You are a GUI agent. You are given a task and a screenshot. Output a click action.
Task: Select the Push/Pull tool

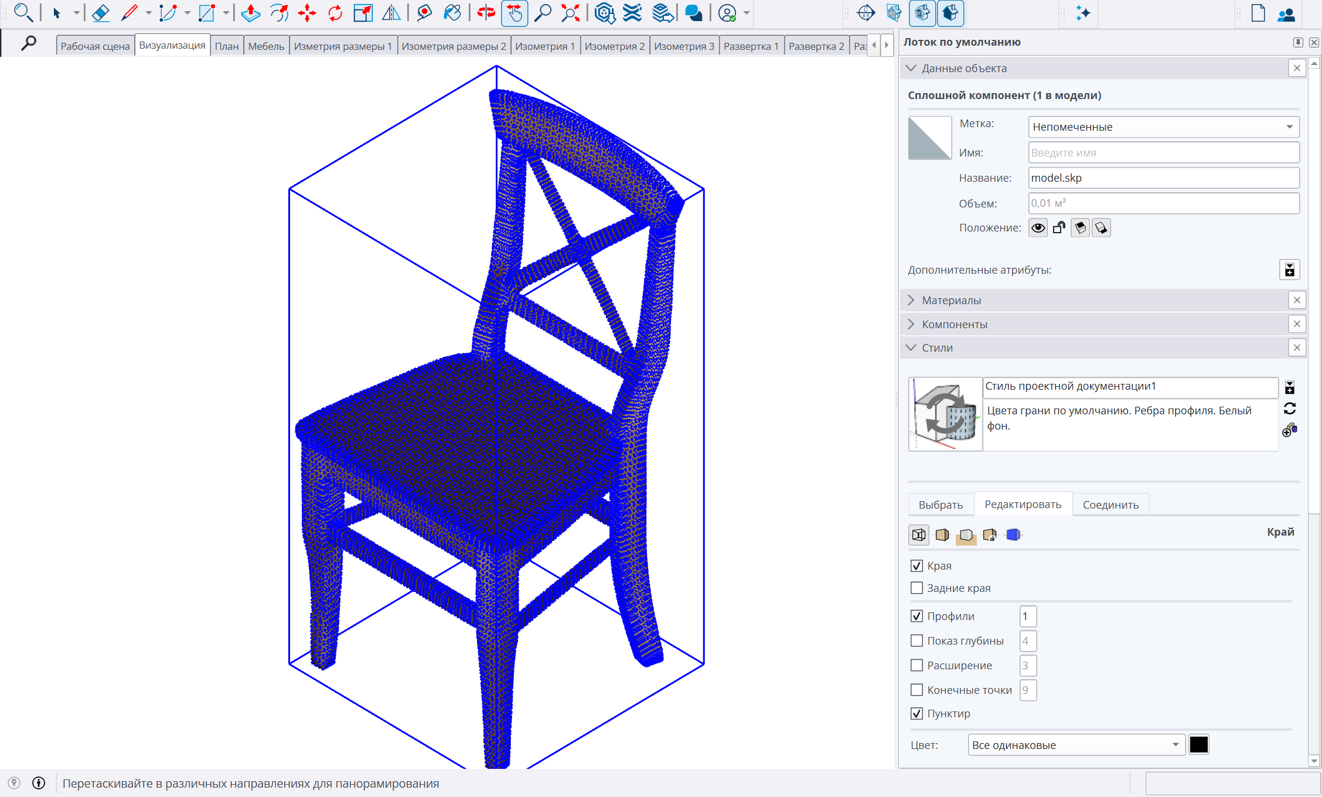(251, 13)
